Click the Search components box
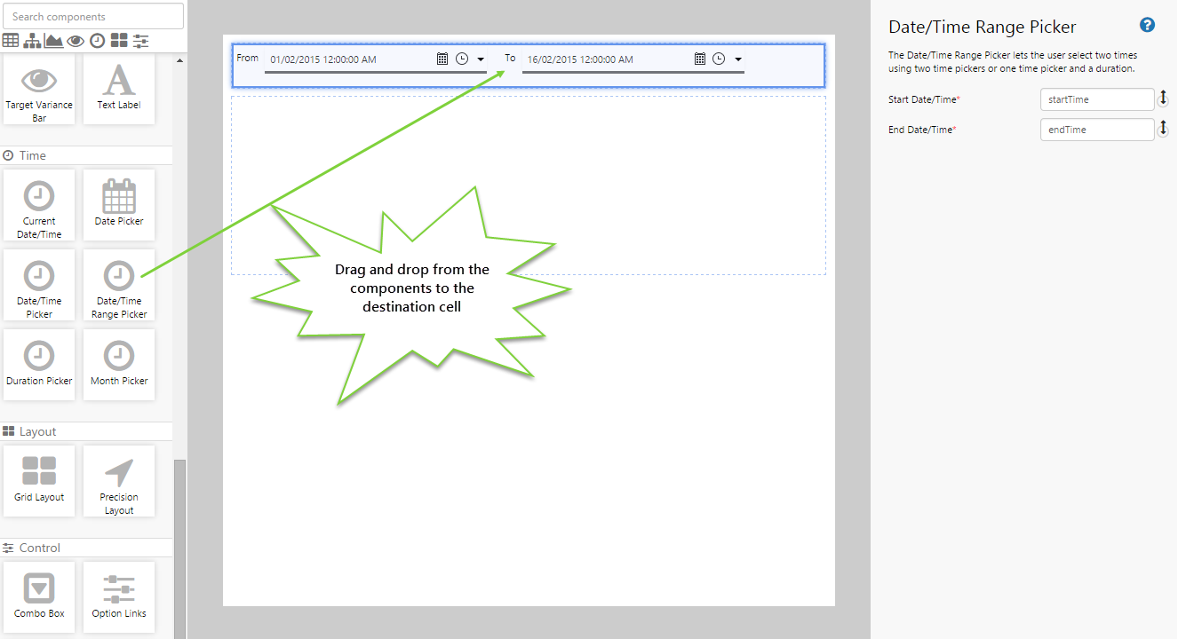Screen dimensions: 1178x639 (x=93, y=16)
